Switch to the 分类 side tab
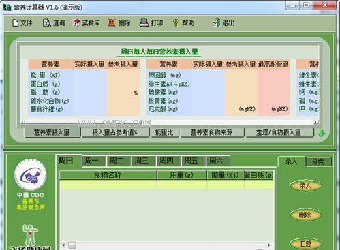 pyautogui.click(x=318, y=161)
